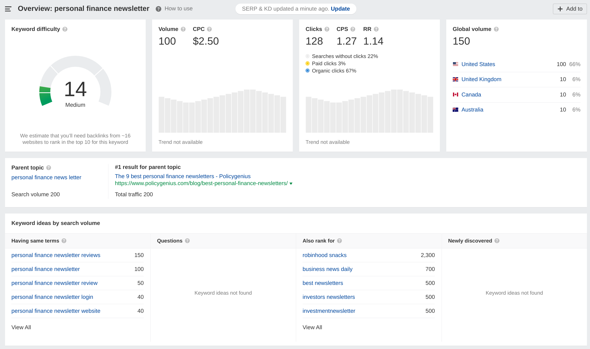Image resolution: width=590 pixels, height=349 pixels.
Task: Click the Keyword difficulty help icon
Action: click(x=65, y=29)
